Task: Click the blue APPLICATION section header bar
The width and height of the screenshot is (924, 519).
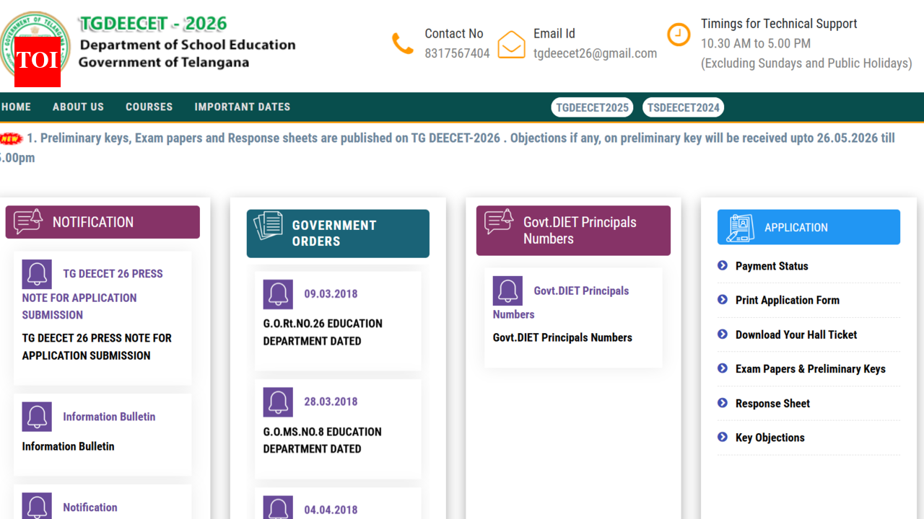Action: coord(808,227)
